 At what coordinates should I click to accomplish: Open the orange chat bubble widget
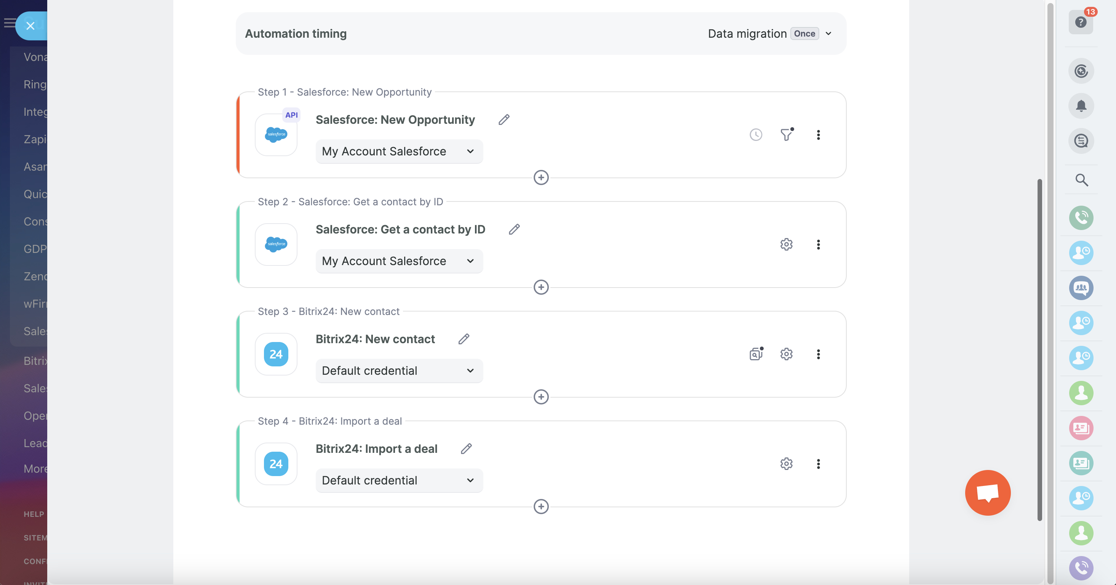(x=987, y=493)
